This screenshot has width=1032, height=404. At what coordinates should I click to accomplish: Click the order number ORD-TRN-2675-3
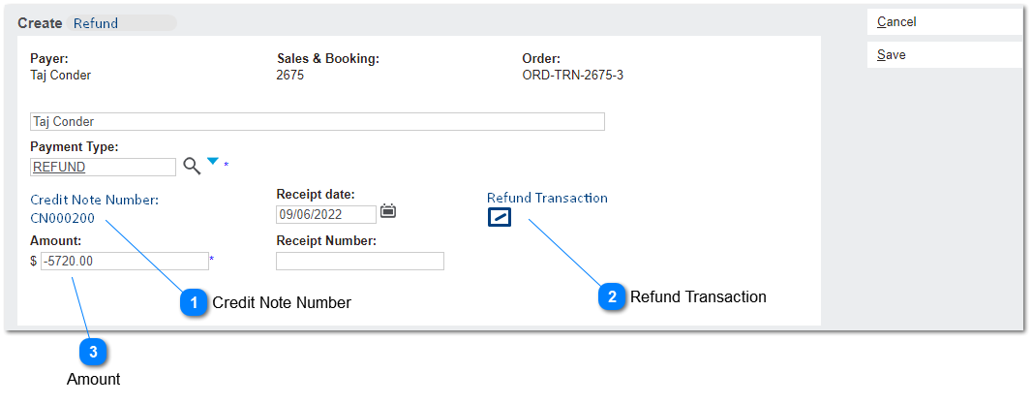coord(572,76)
